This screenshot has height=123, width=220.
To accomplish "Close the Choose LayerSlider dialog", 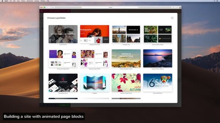I will [172, 18].
